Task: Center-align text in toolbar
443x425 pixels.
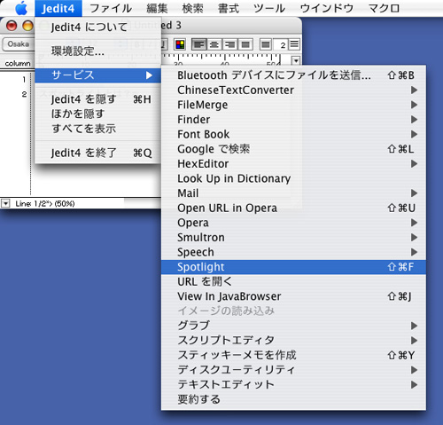Action: pyautogui.click(x=214, y=44)
